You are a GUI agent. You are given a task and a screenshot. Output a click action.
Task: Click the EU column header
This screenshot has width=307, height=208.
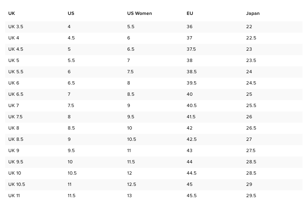(190, 13)
